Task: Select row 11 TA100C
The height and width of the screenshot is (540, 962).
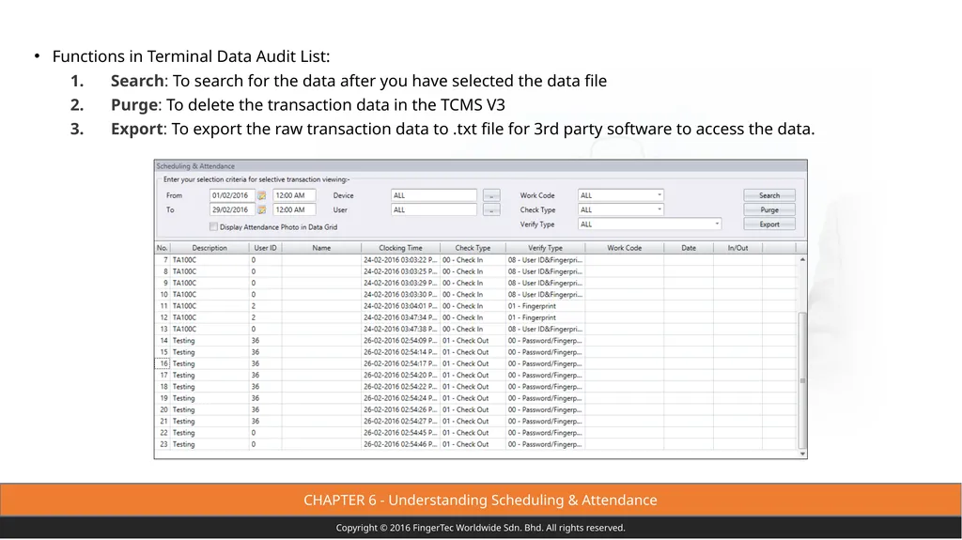Action: [475, 306]
